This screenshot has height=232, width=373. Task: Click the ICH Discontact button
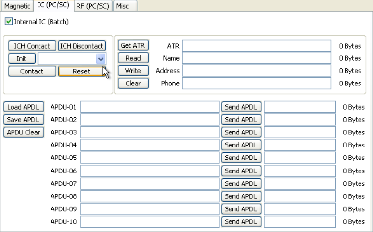pyautogui.click(x=82, y=46)
